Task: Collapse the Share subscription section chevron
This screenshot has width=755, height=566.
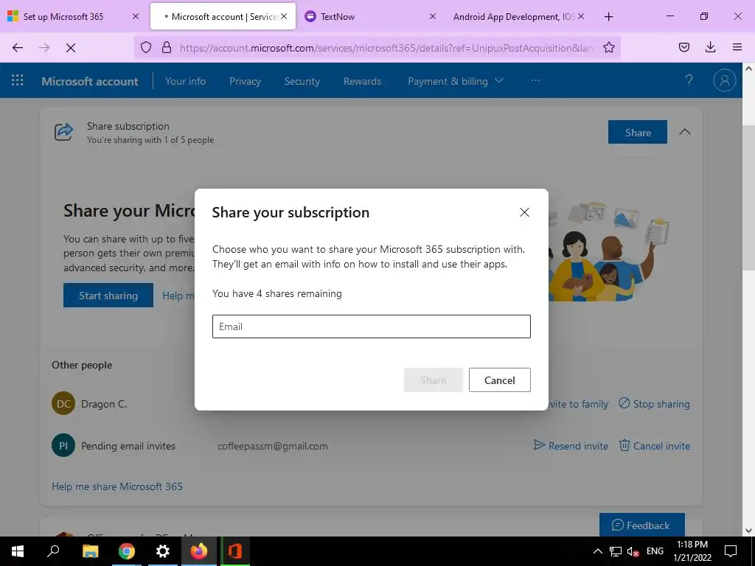Action: (x=685, y=132)
